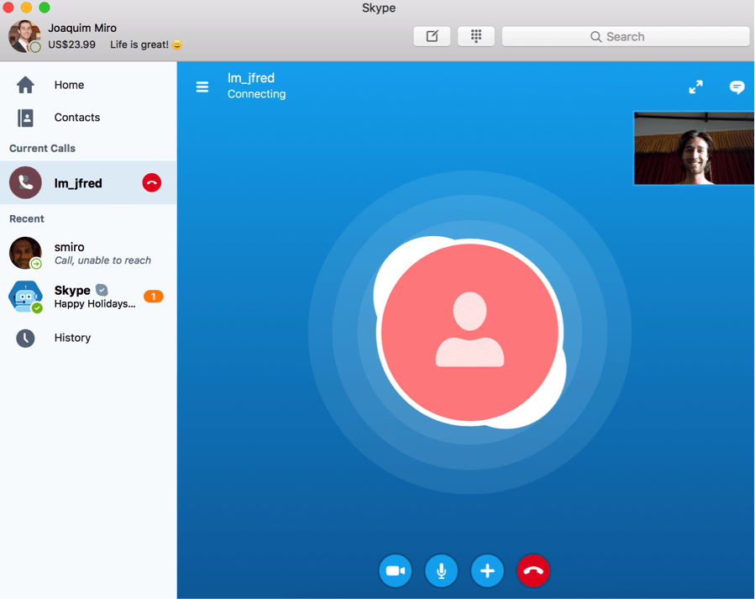This screenshot has height=599, width=755.
Task: Close the Skype window
Action: click(x=8, y=8)
